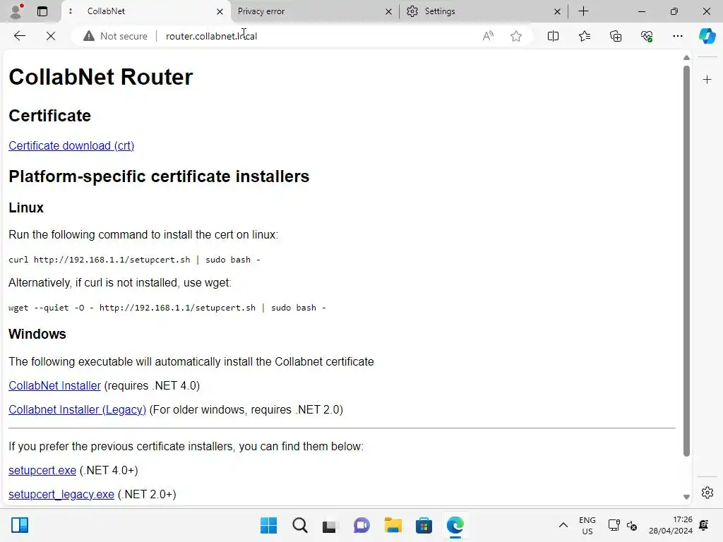Click the Not secure label
The width and height of the screenshot is (723, 542).
pyautogui.click(x=124, y=36)
